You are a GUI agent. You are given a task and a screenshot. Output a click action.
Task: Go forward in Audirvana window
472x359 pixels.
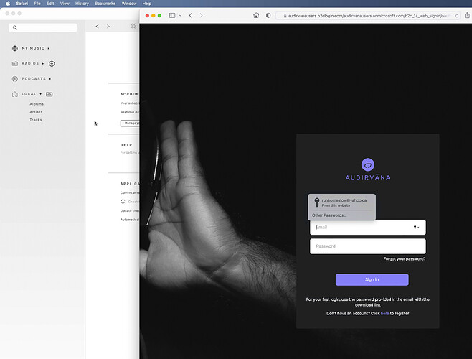point(108,27)
